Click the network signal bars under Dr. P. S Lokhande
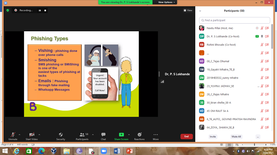Screen dimensions: 277x155 [162, 81]
